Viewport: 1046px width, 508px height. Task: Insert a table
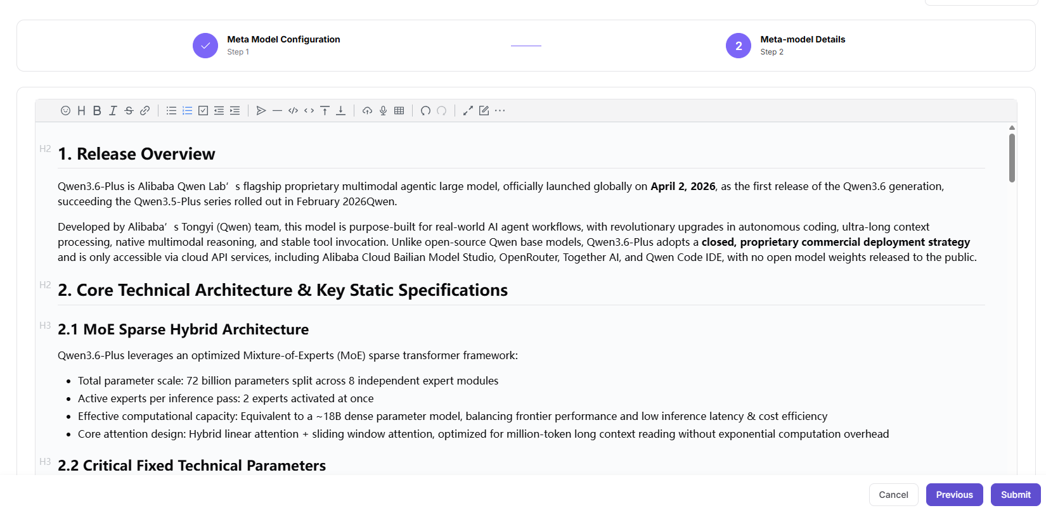[x=399, y=111]
